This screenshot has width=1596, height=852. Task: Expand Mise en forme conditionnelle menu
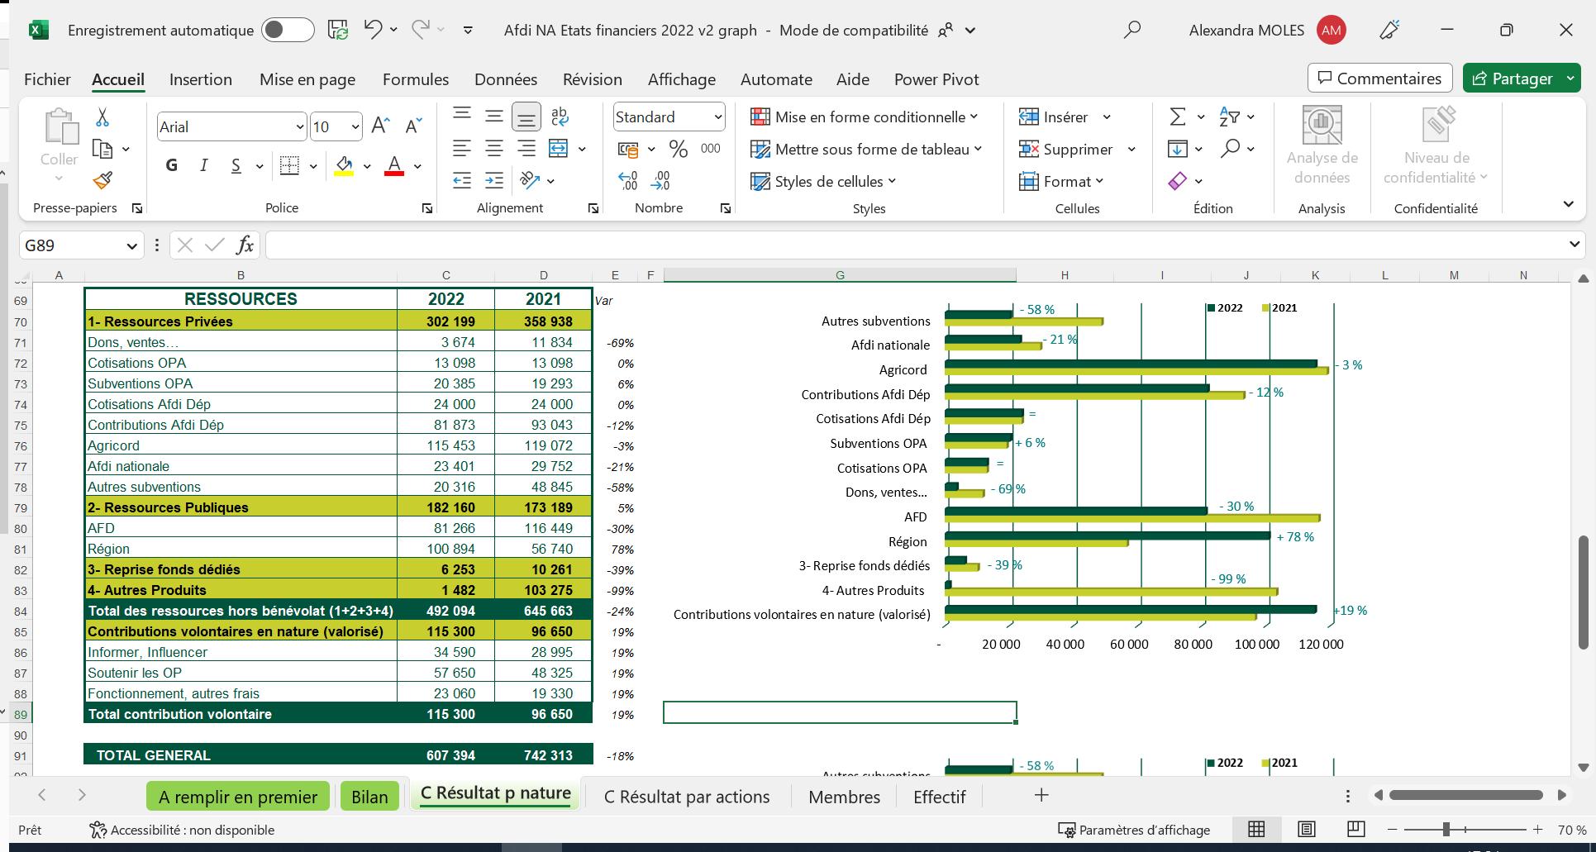pyautogui.click(x=864, y=117)
